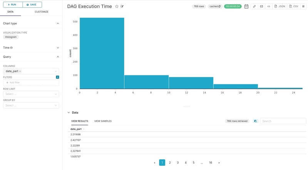This screenshot has height=170, width=308.
Task: Open the hamburger menu icon
Action: tap(303, 7)
